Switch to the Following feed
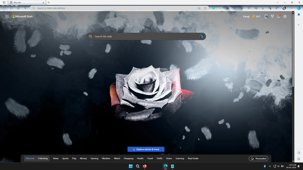 point(43,158)
